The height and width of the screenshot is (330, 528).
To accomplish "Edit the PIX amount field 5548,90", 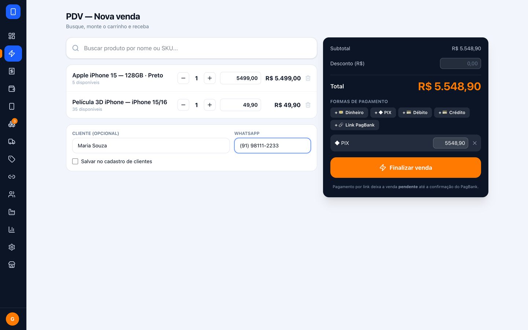I will (451, 143).
